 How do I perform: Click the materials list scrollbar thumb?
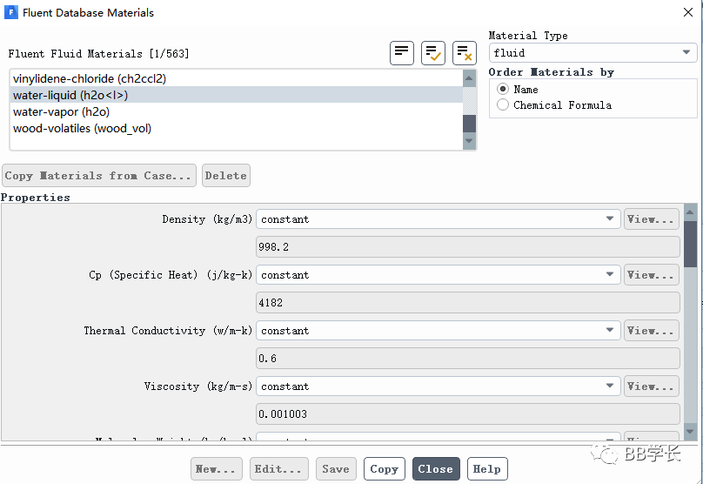click(x=469, y=124)
